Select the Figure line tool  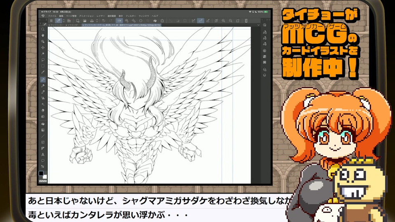[43, 136]
